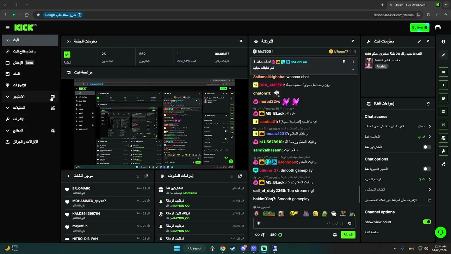Click the pencil icon in right sidebar

tap(444, 55)
